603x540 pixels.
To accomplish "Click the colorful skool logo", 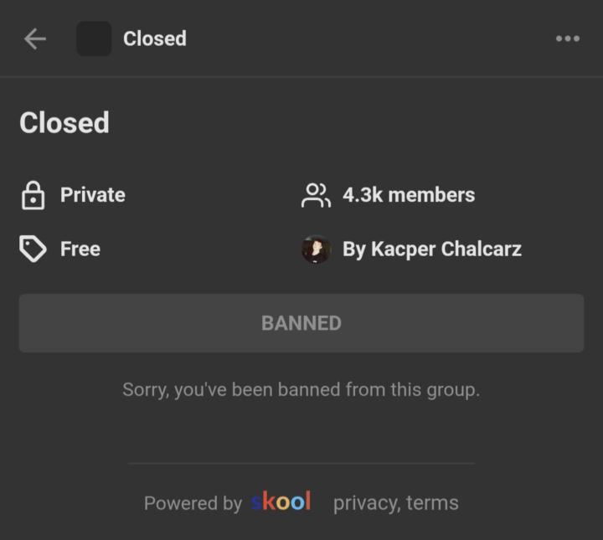I will (281, 501).
